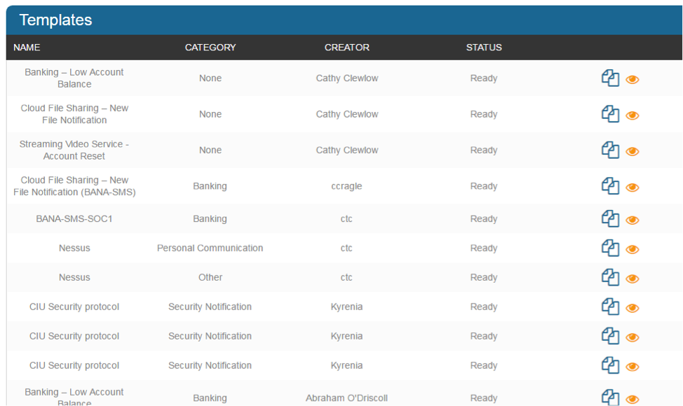Select the Streaming Video Service - Account Reset name
This screenshot has width=683, height=406.
coord(74,150)
